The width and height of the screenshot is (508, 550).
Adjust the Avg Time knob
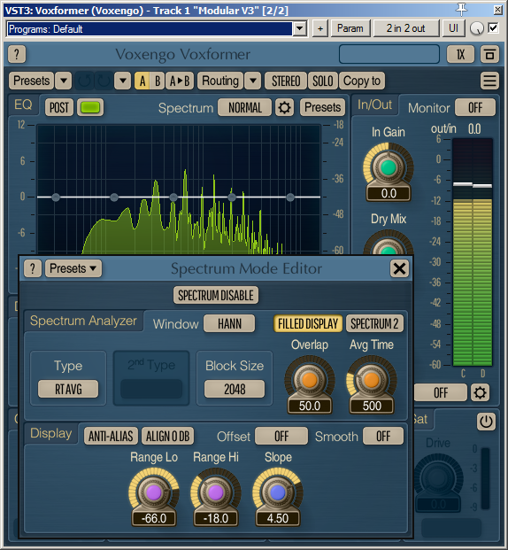372,380
